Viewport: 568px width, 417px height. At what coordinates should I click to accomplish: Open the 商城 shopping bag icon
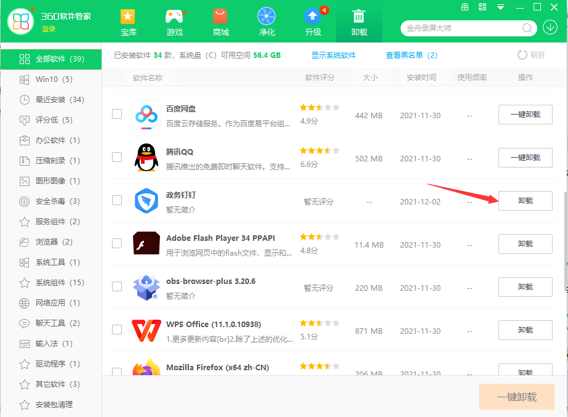click(x=220, y=17)
